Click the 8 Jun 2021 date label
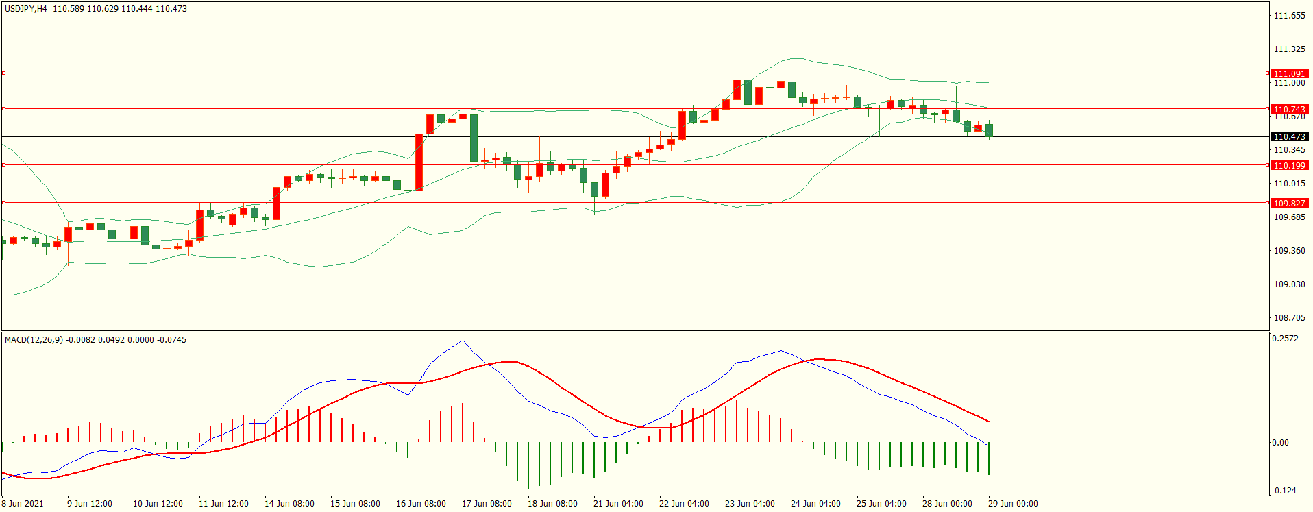Image resolution: width=1313 pixels, height=512 pixels. pyautogui.click(x=23, y=504)
